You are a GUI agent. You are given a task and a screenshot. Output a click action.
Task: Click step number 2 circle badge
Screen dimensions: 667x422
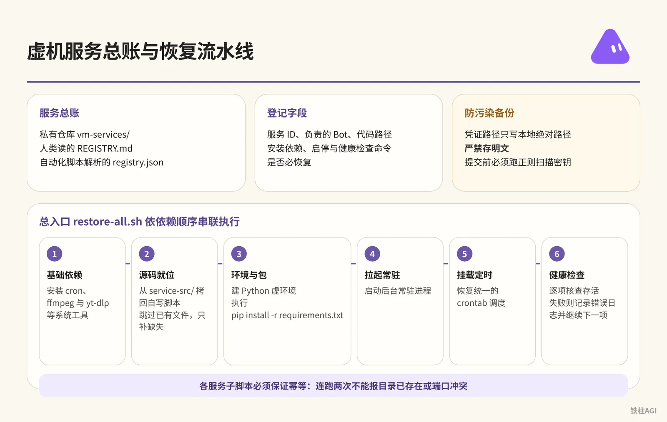pyautogui.click(x=147, y=254)
